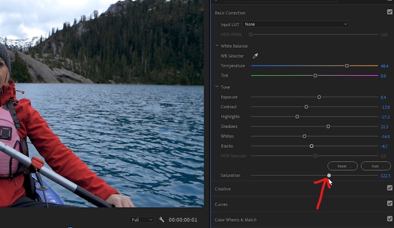The width and height of the screenshot is (394, 228).
Task: Click the Exposure value 0.4
Action: pyautogui.click(x=383, y=97)
